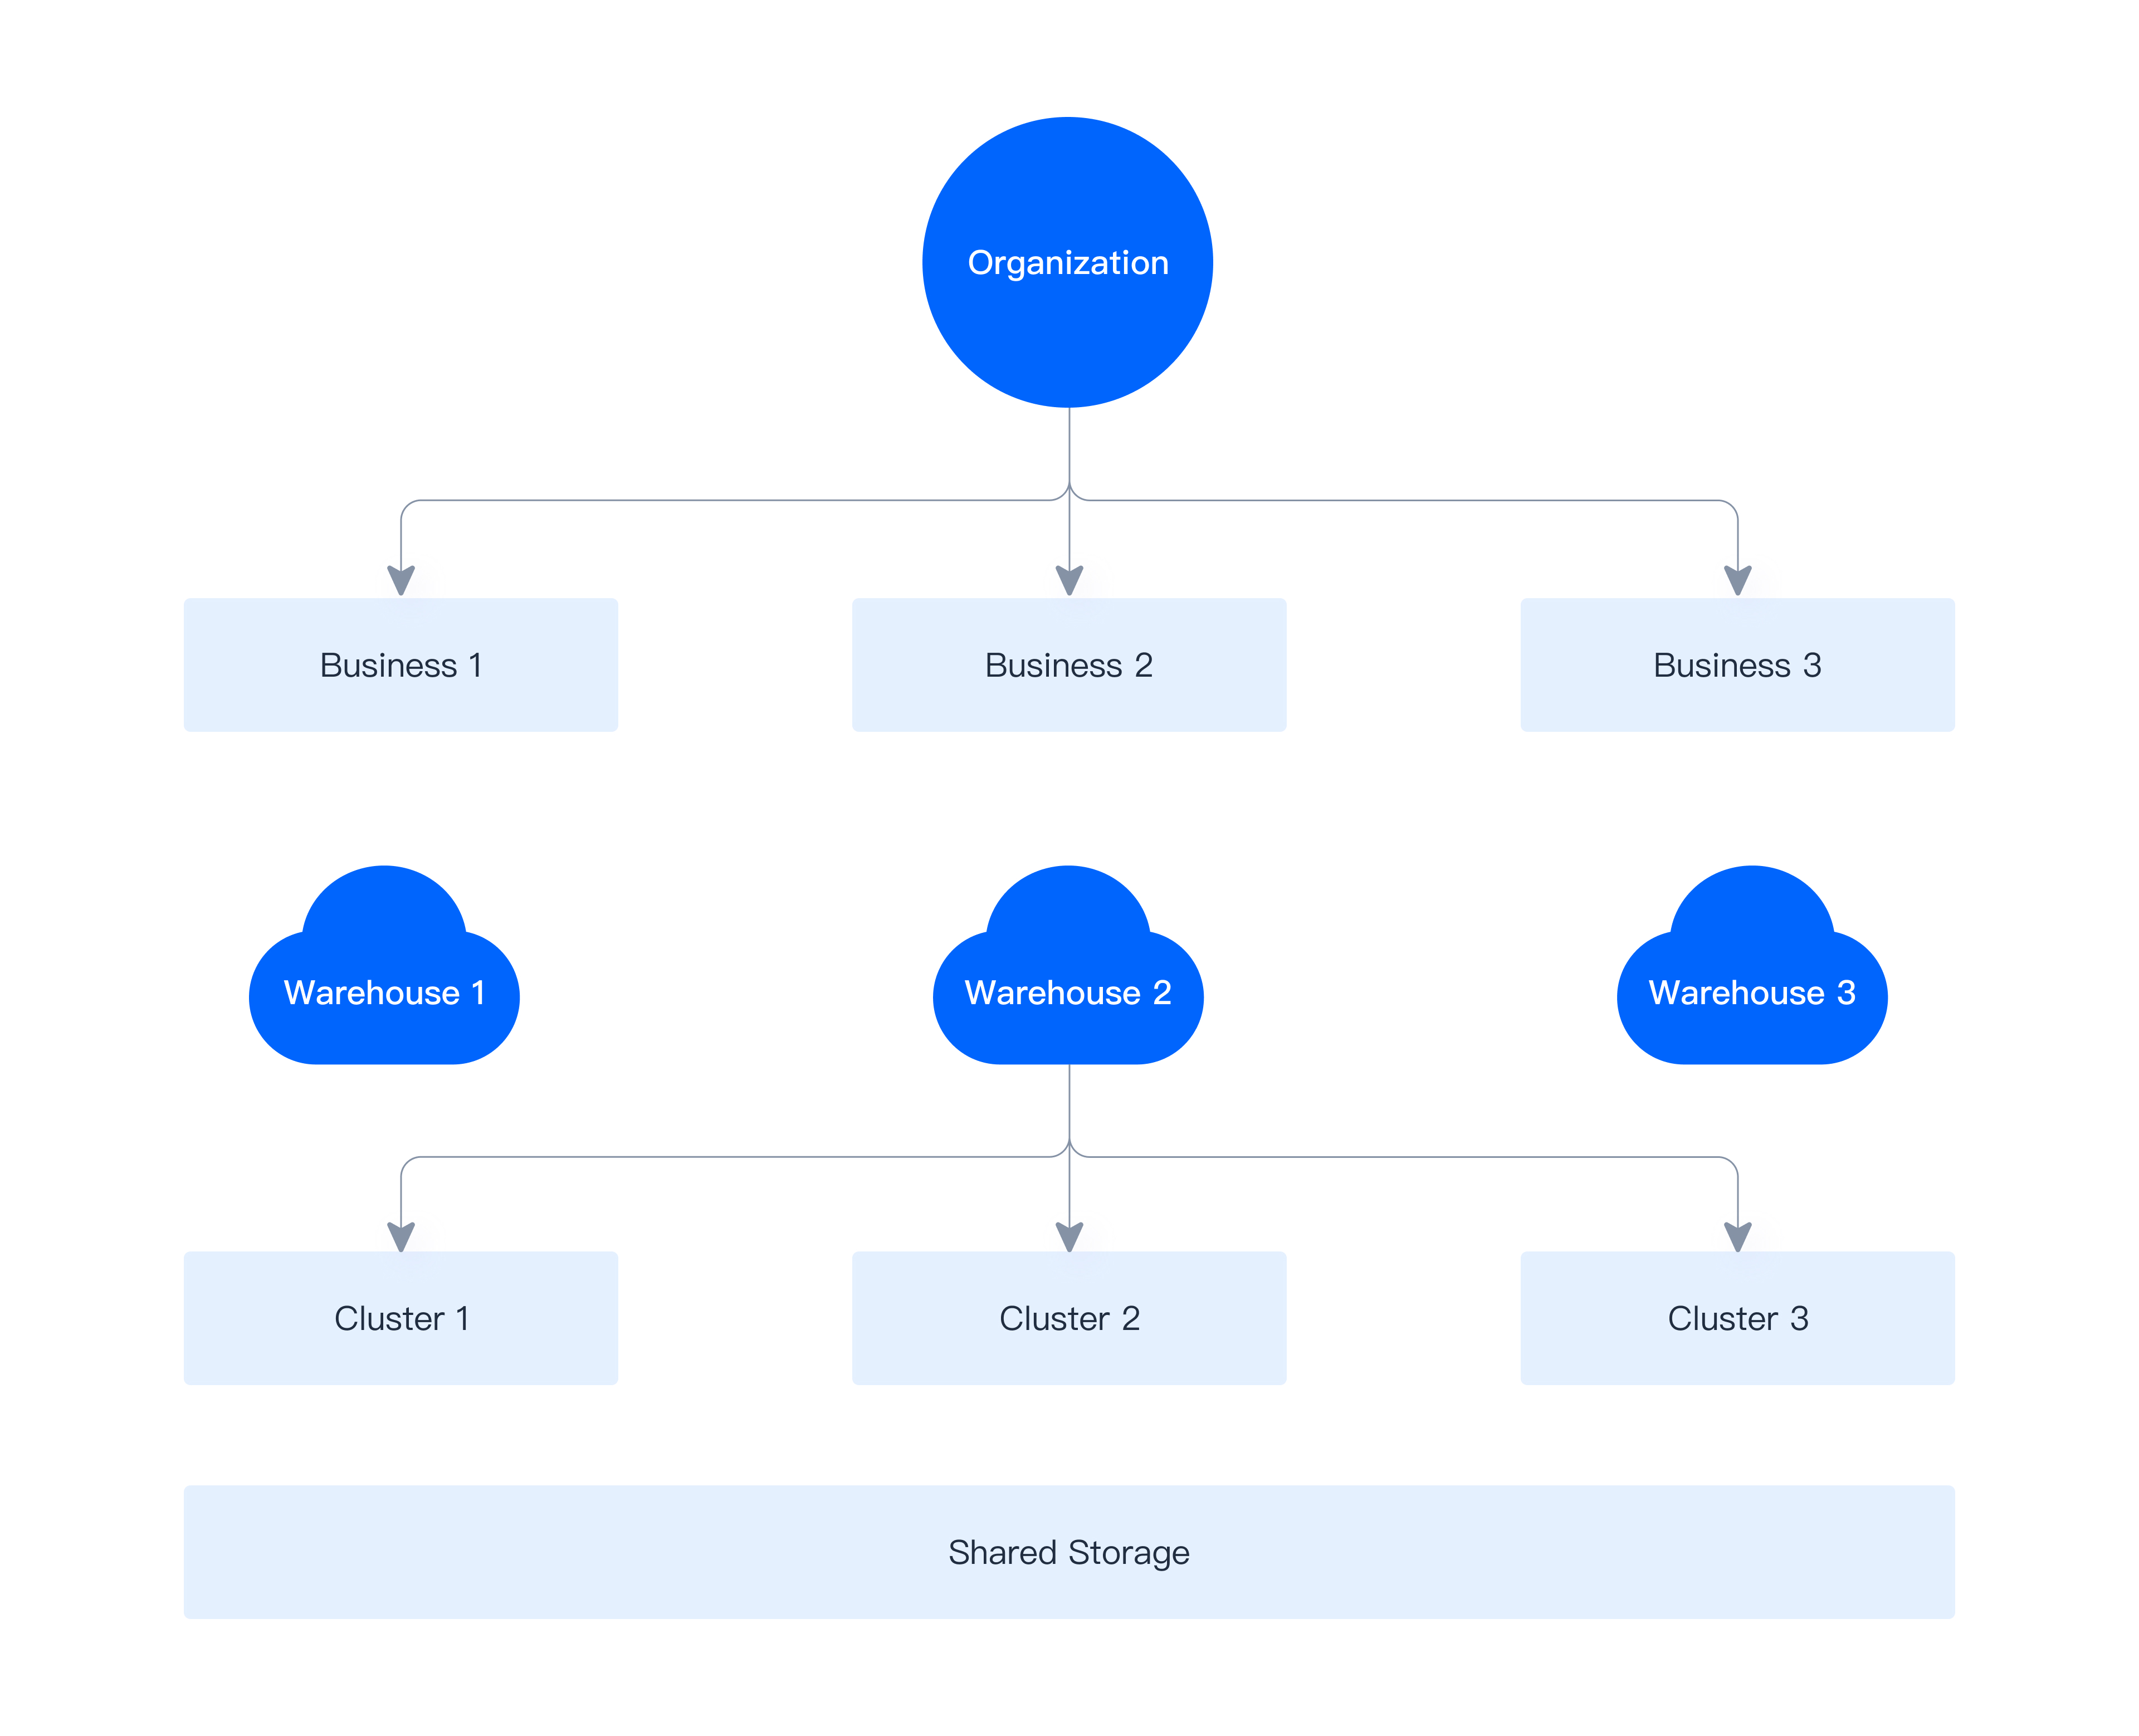Image resolution: width=2139 pixels, height=1736 pixels.
Task: Click the arrowhead pointing to Cluster 2
Action: coord(1069,1236)
